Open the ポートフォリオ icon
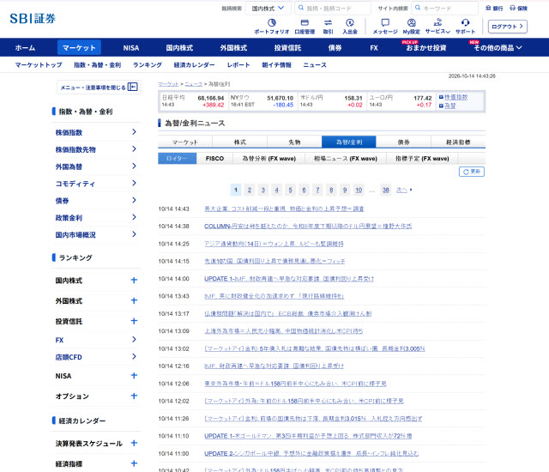 click(272, 27)
